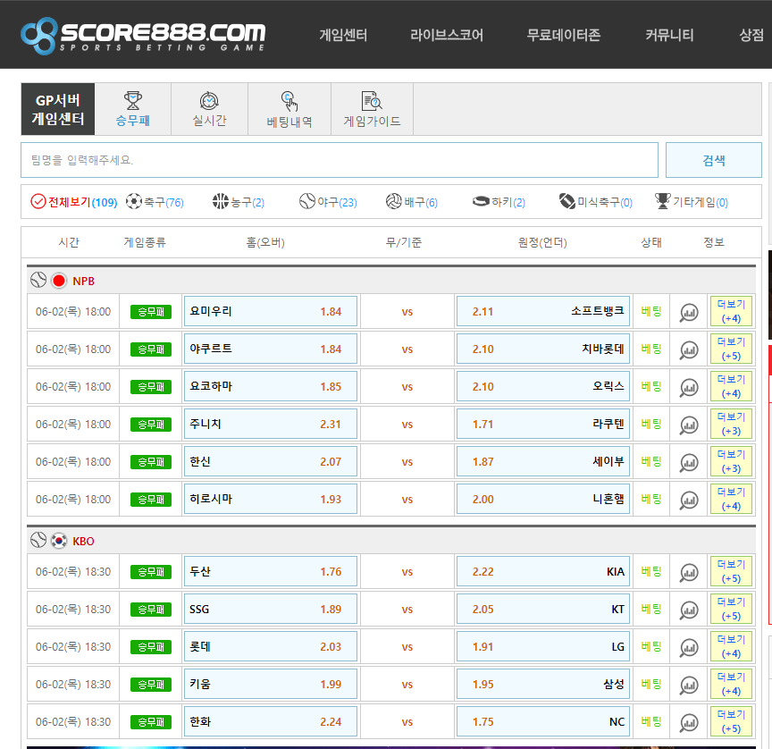772x749 pixels.
Task: Open the 승무패 trophy tab
Action: [133, 109]
